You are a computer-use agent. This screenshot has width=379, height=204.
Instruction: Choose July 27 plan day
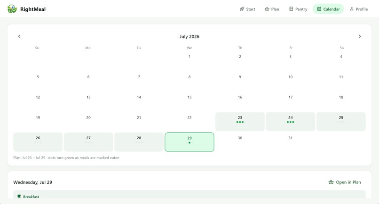pos(88,142)
